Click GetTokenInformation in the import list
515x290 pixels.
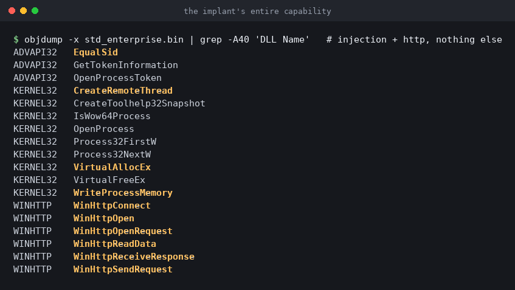pos(126,65)
